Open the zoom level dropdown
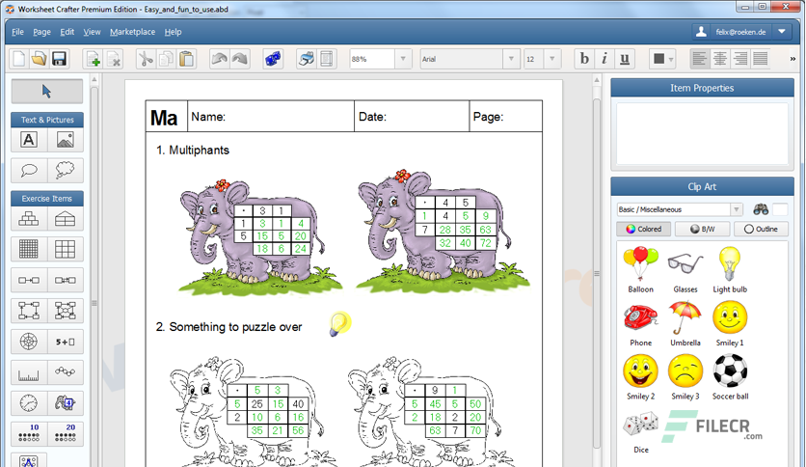This screenshot has width=806, height=467. 403,59
